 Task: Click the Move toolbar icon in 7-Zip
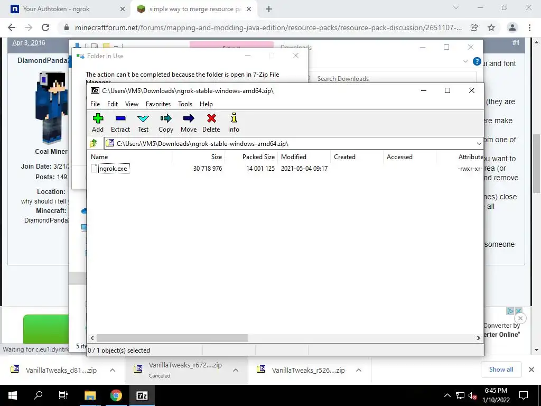[189, 123]
